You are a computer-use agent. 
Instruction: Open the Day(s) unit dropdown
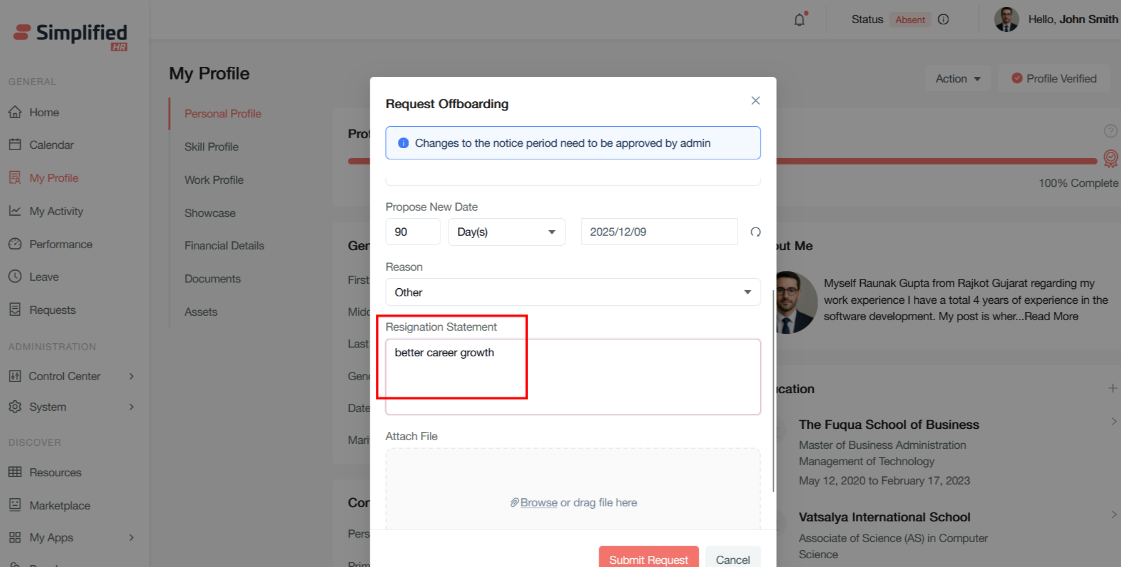point(506,232)
